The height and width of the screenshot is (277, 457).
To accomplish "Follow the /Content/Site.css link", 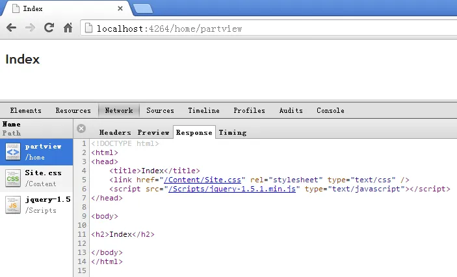I will [203, 180].
